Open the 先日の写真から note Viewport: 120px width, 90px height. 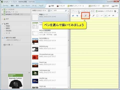(x=49, y=41)
